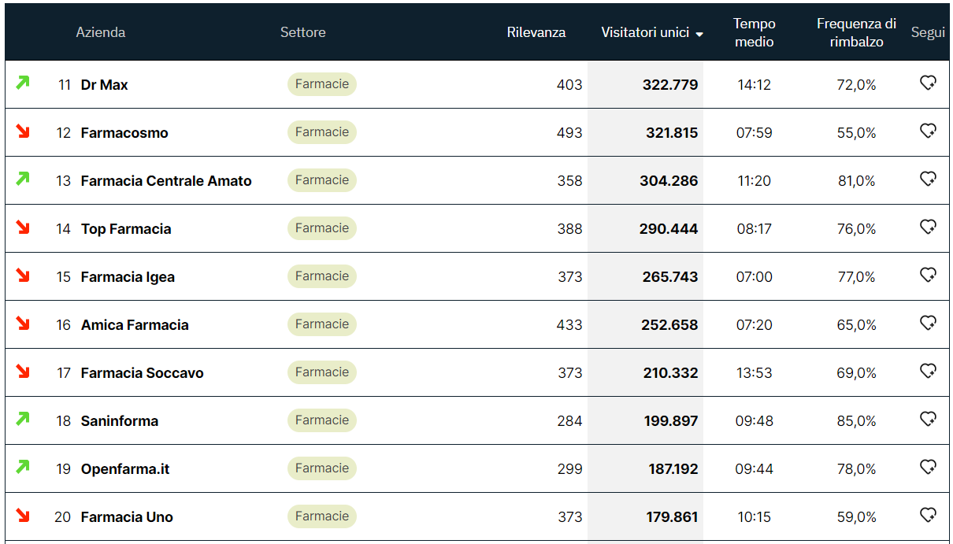953x544 pixels.
Task: Click green up arrow beside Dr Max
Action: click(x=23, y=83)
